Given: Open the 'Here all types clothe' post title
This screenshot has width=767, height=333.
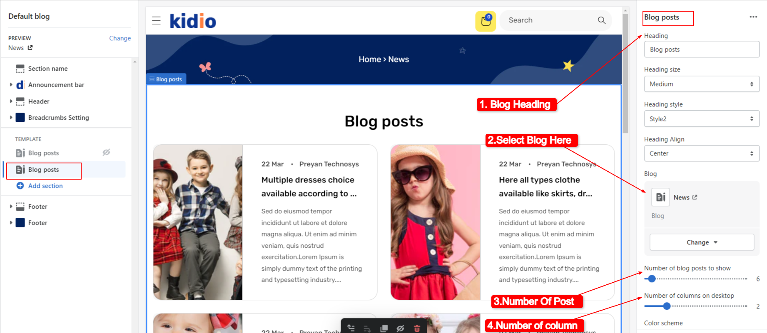Looking at the screenshot, I should pyautogui.click(x=545, y=187).
